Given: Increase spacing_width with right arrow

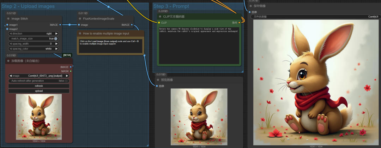Looking at the screenshot, I should 56,44.
